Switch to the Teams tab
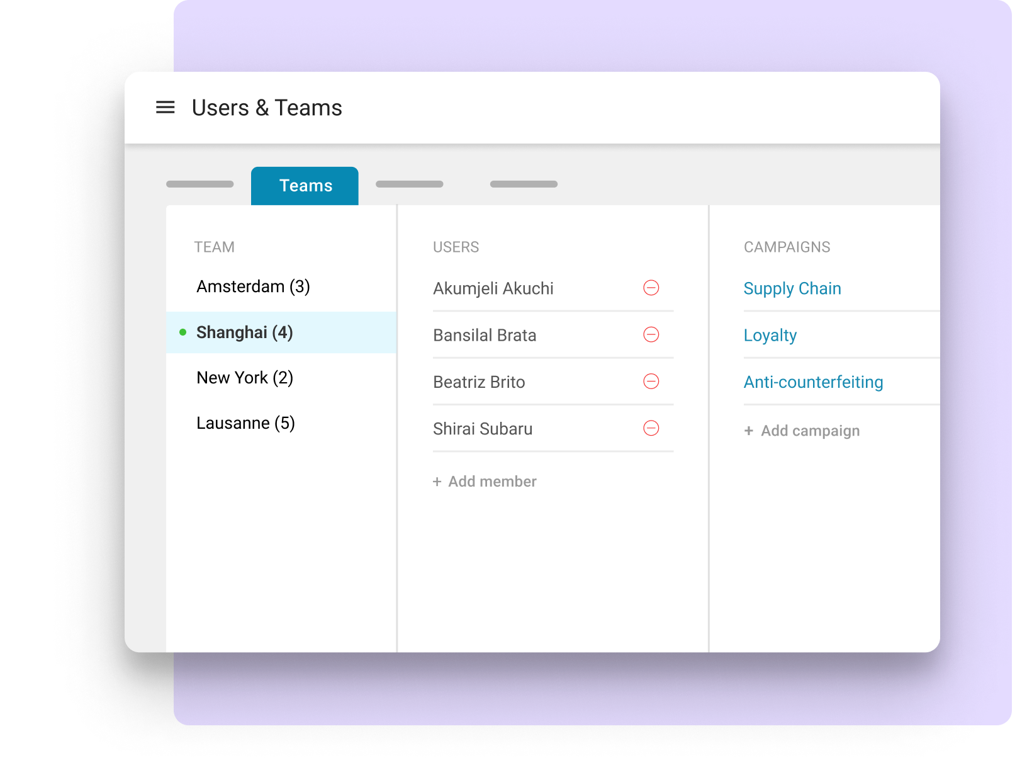This screenshot has height=770, width=1027. click(305, 186)
